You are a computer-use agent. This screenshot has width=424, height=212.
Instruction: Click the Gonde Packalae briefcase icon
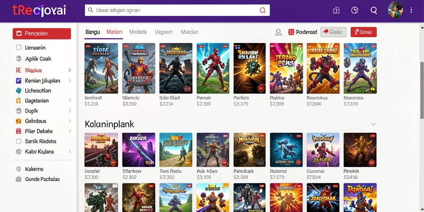pyautogui.click(x=18, y=179)
